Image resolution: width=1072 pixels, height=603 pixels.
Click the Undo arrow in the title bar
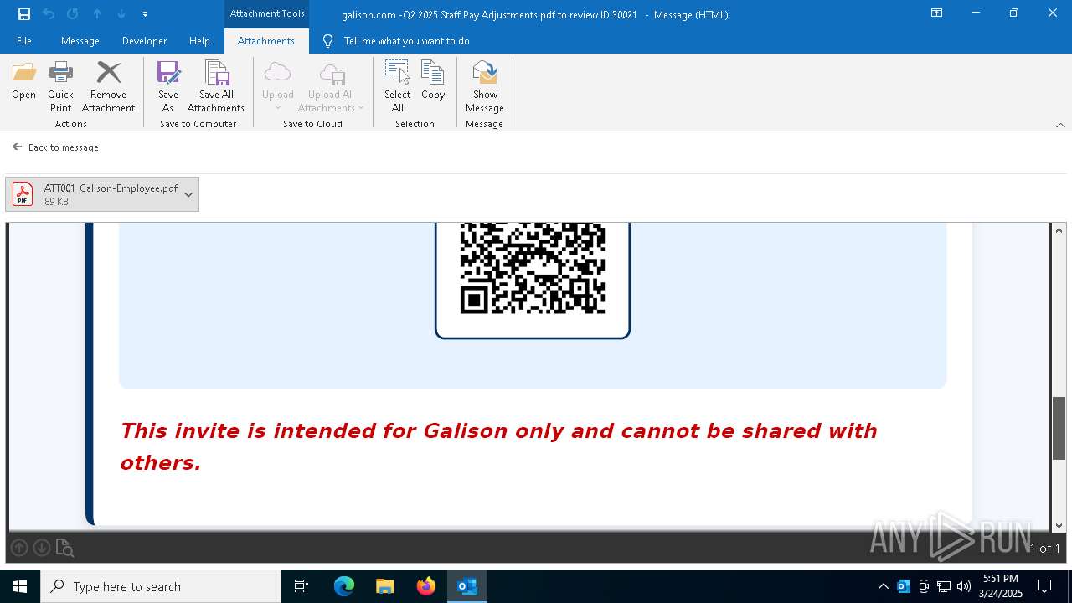click(x=48, y=14)
